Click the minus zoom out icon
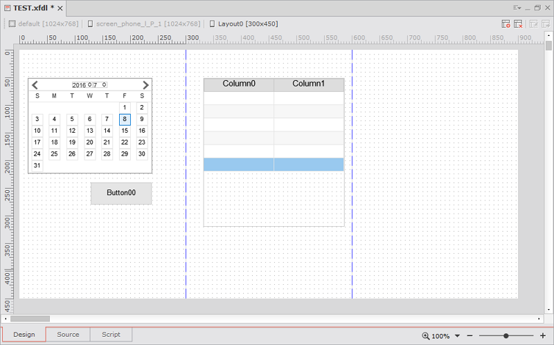The height and width of the screenshot is (345, 554). click(470, 335)
